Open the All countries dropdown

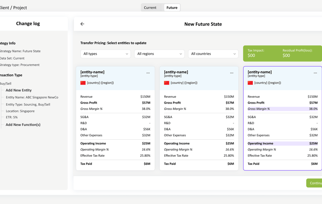pos(213,54)
